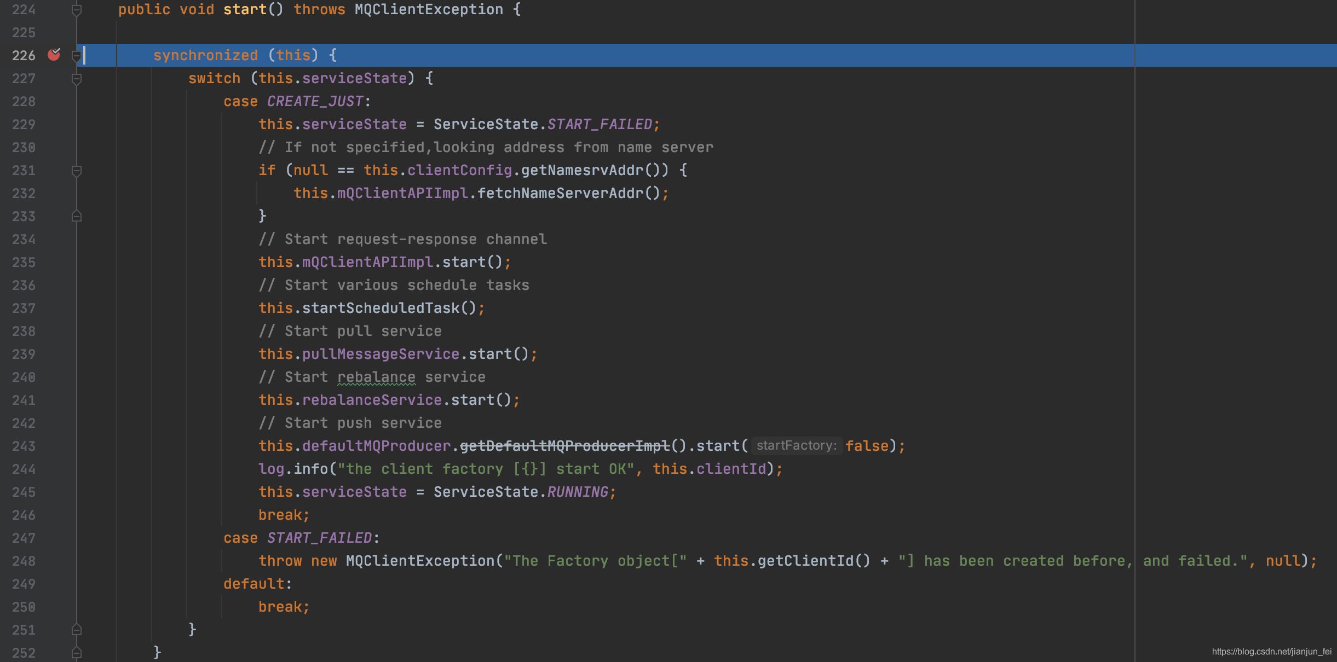Click this.clientId on line 244
Image resolution: width=1337 pixels, height=662 pixels.
point(709,469)
